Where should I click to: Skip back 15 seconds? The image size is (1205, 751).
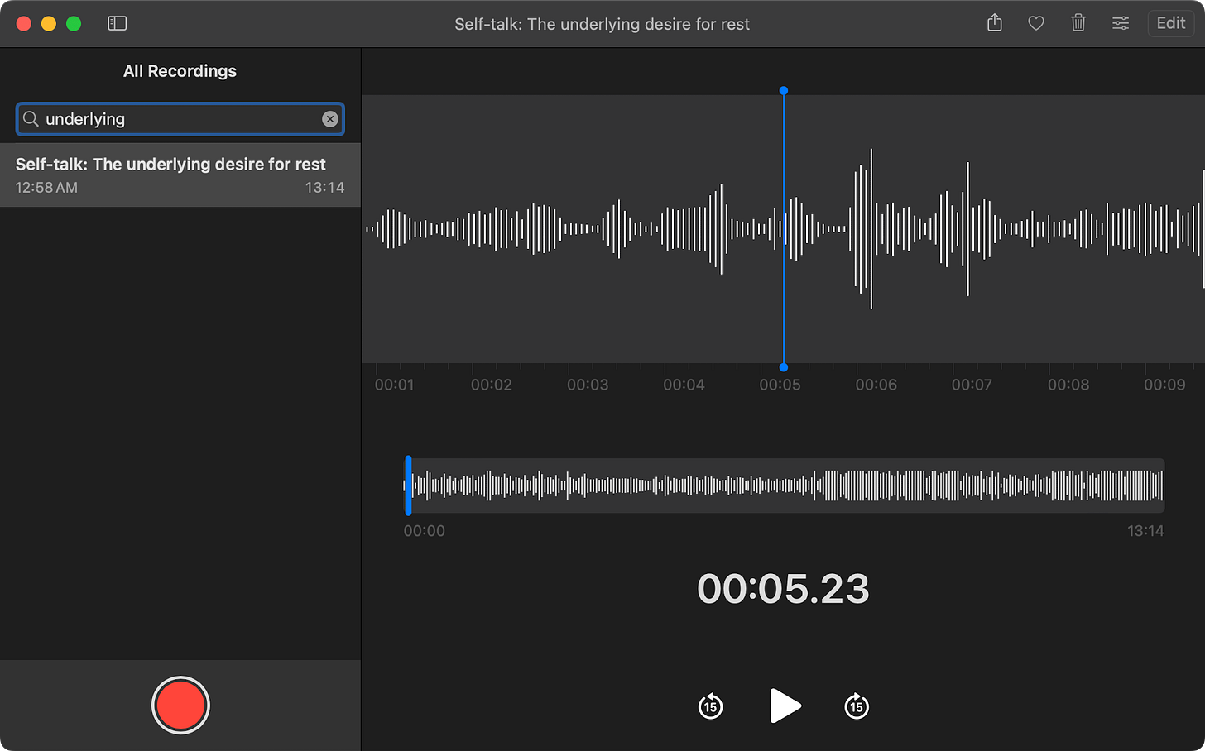(x=710, y=706)
